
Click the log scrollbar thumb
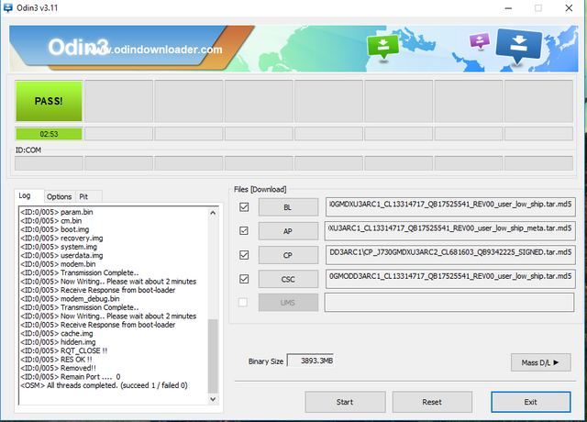[213, 356]
